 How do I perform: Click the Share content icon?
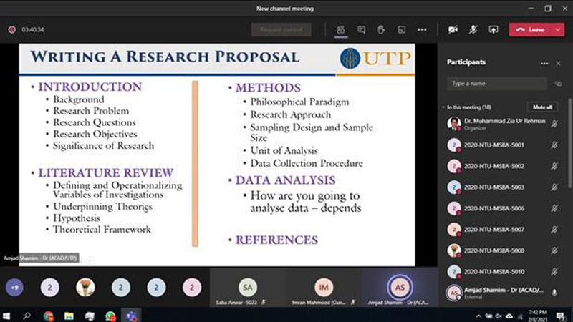(493, 30)
